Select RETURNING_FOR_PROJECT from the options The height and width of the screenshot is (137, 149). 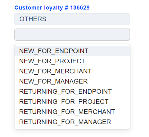pos(72,102)
